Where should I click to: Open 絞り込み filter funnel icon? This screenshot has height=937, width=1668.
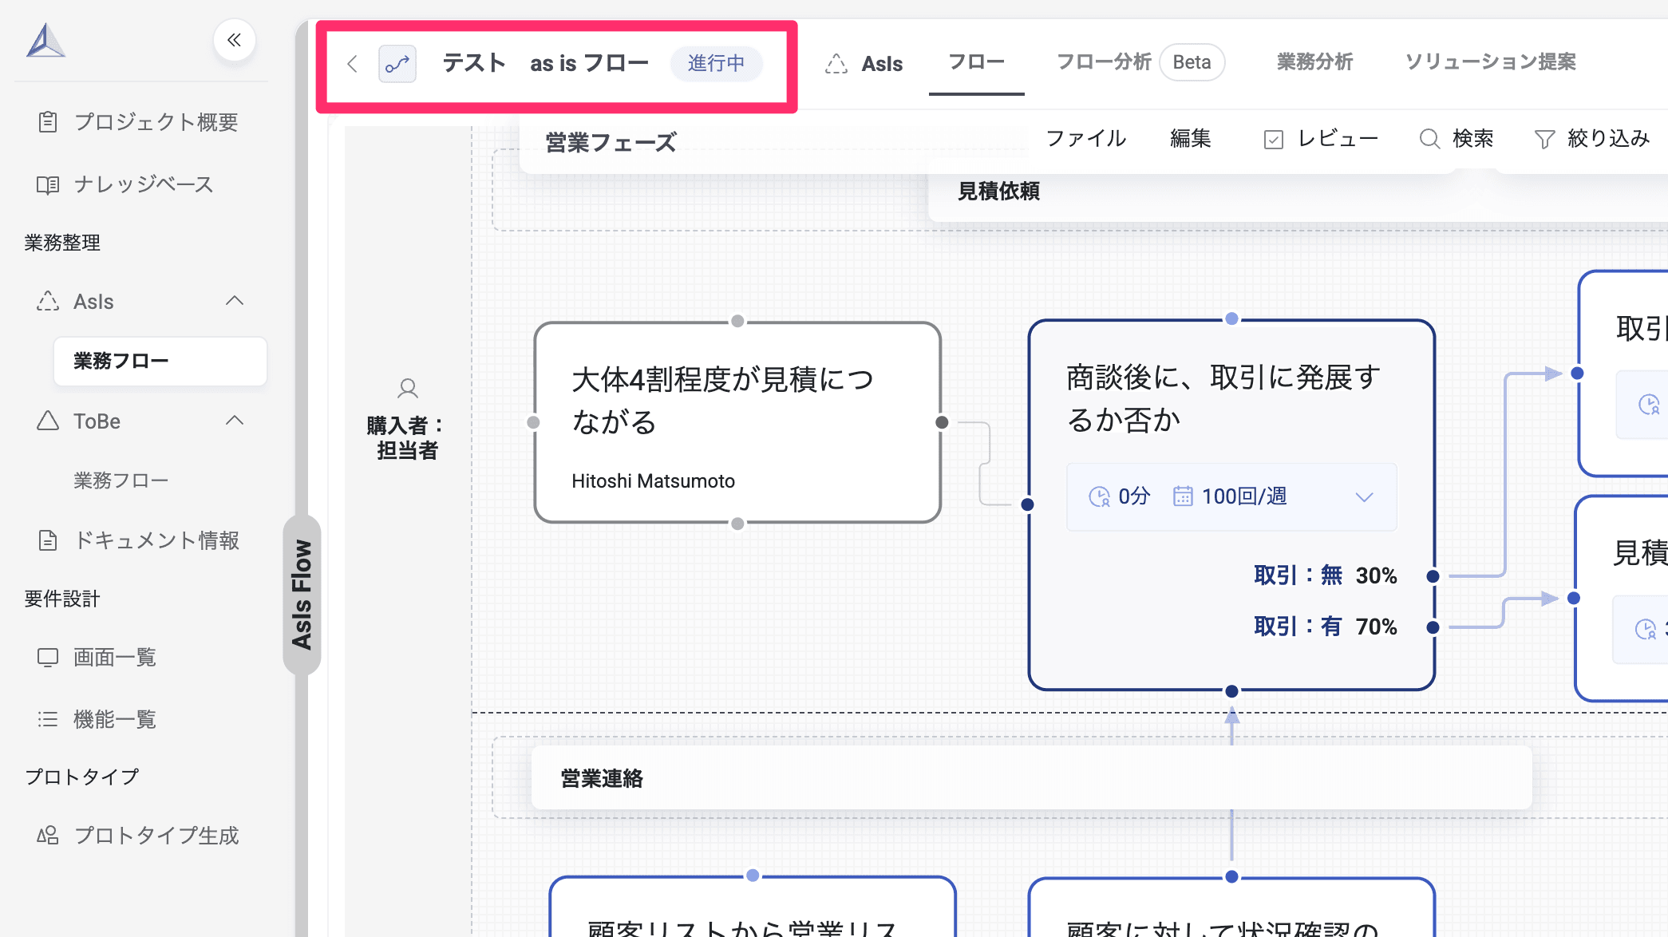click(x=1544, y=139)
